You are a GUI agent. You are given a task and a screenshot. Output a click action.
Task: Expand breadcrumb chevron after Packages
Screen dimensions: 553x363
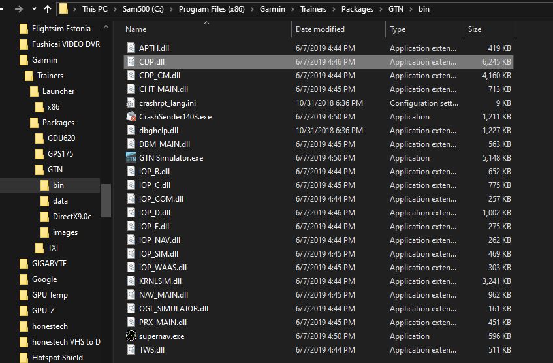click(381, 9)
